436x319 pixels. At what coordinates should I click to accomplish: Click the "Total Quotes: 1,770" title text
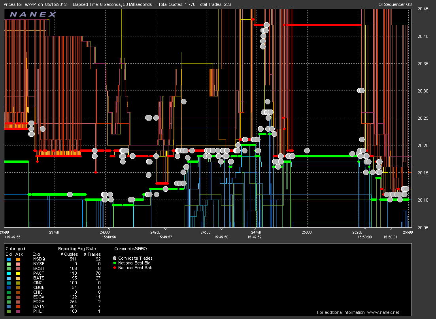[177, 4]
